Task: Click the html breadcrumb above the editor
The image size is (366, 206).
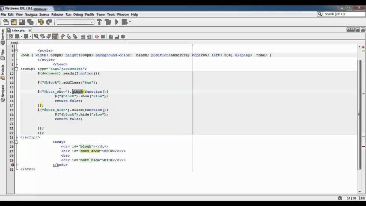Action: tap(14, 43)
